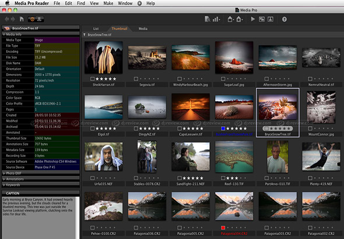Toggle the label box under Urfa035.NEF
The height and width of the screenshot is (239, 344).
coord(92,178)
